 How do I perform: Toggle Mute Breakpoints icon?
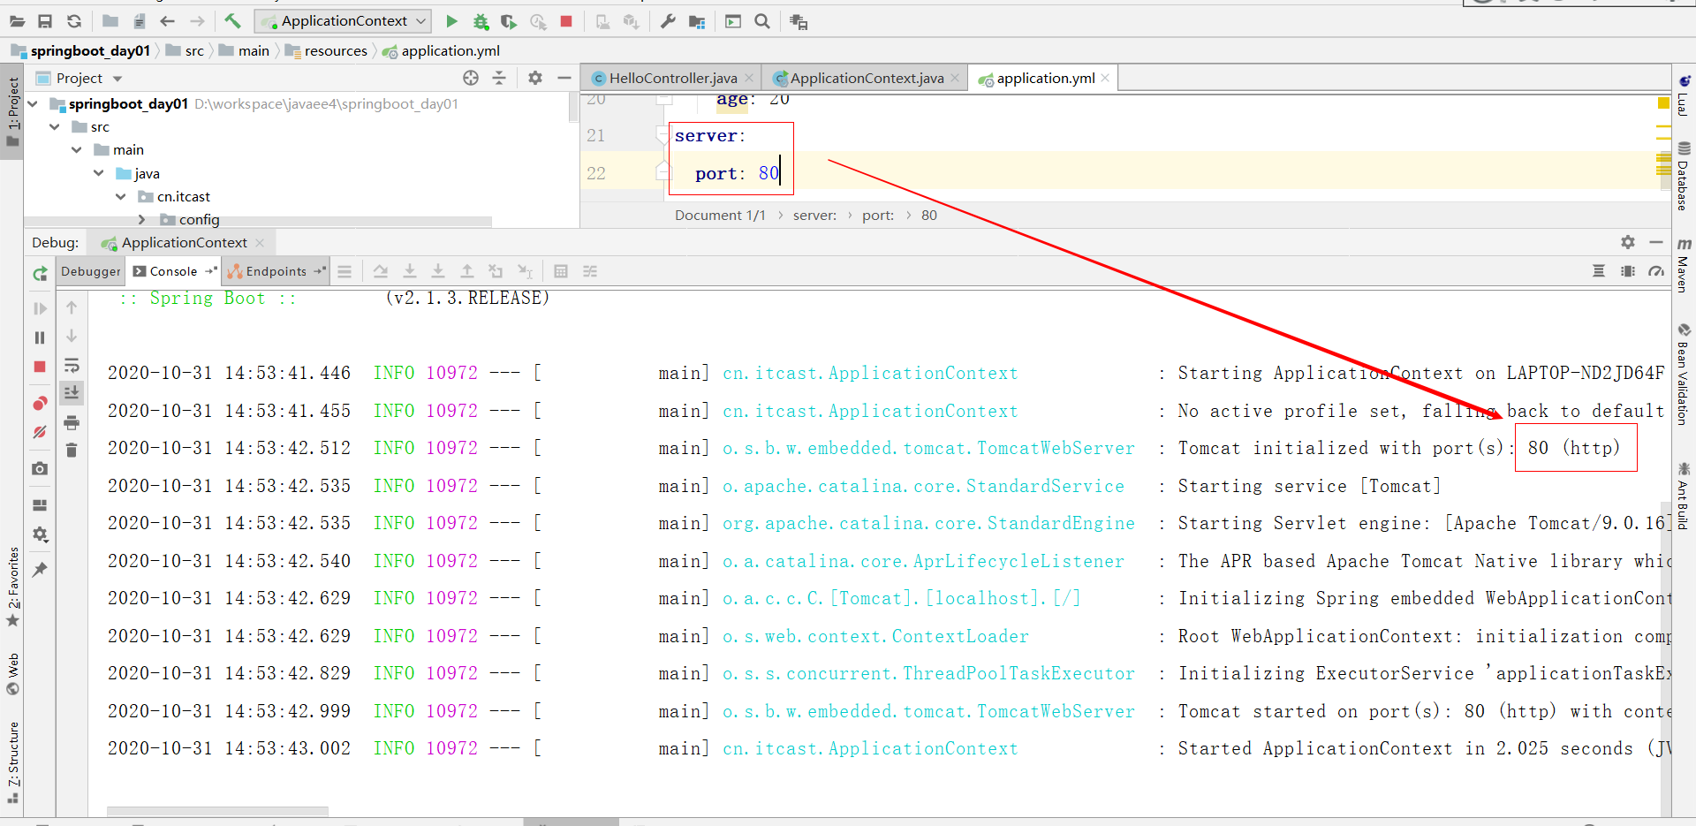[x=40, y=432]
